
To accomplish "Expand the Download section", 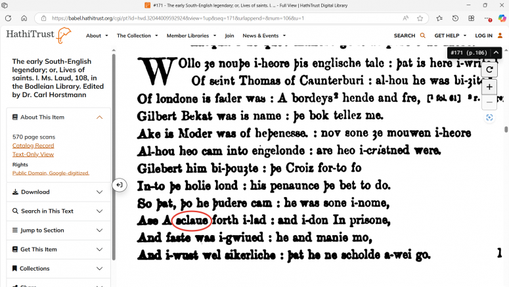I will point(100,192).
